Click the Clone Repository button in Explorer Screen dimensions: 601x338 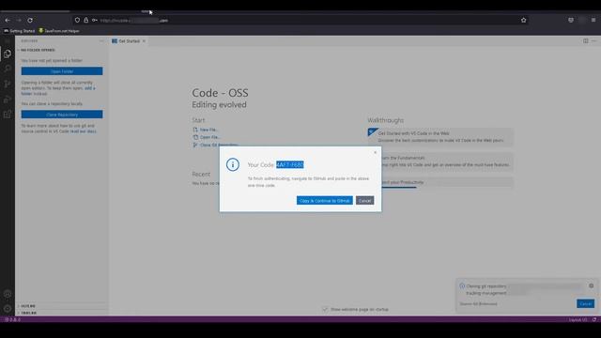point(62,115)
